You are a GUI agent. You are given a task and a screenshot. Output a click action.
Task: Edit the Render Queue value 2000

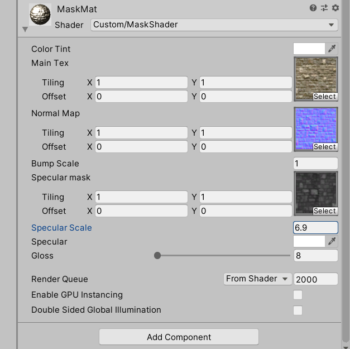pyautogui.click(x=315, y=279)
